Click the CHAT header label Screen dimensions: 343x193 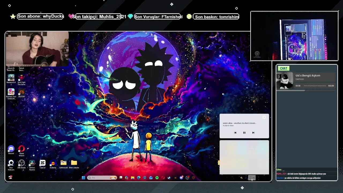pyautogui.click(x=284, y=68)
